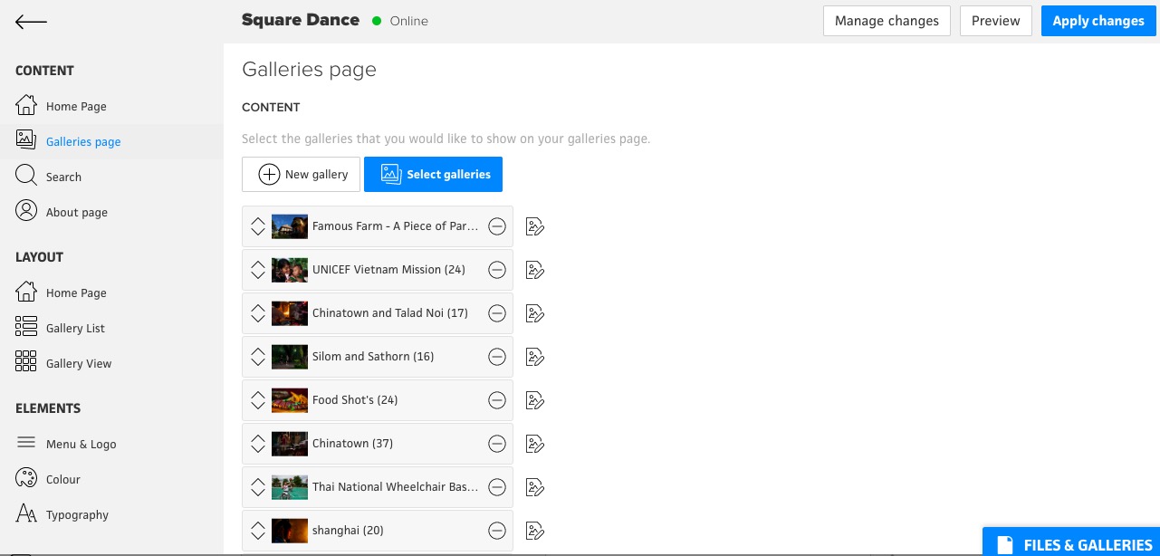Remove Famous Farm gallery with minus icon
This screenshot has height=556, width=1160.
pyautogui.click(x=497, y=226)
